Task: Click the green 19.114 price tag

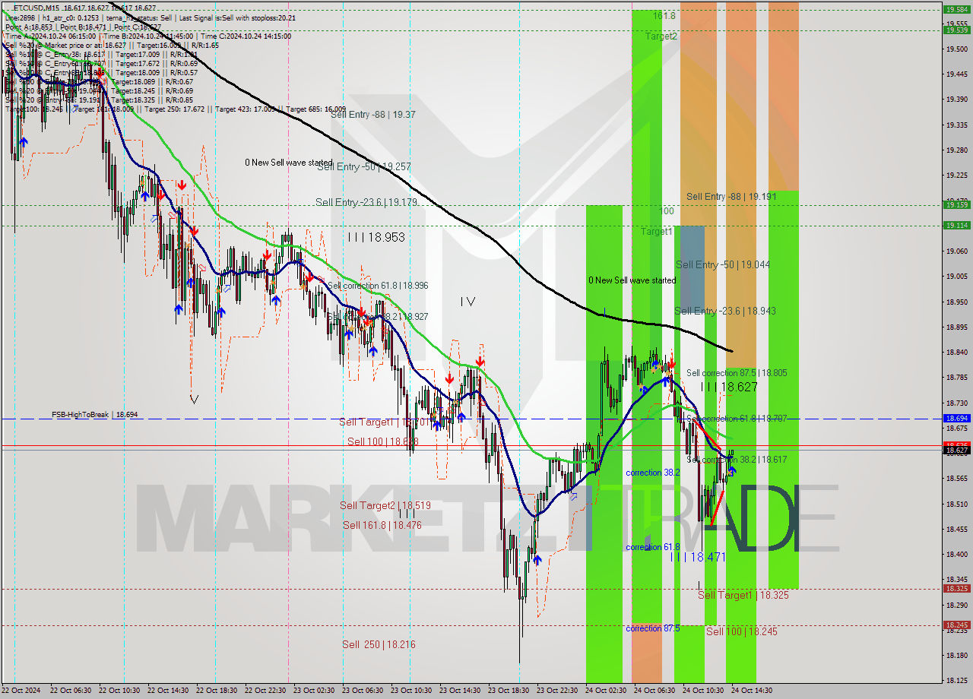Action: [956, 225]
